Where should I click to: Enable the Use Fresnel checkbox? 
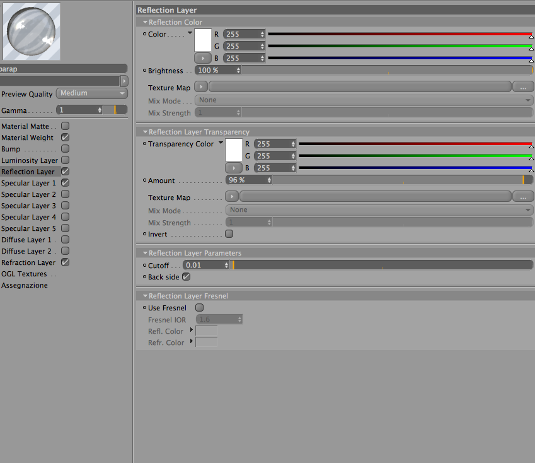pyautogui.click(x=199, y=308)
